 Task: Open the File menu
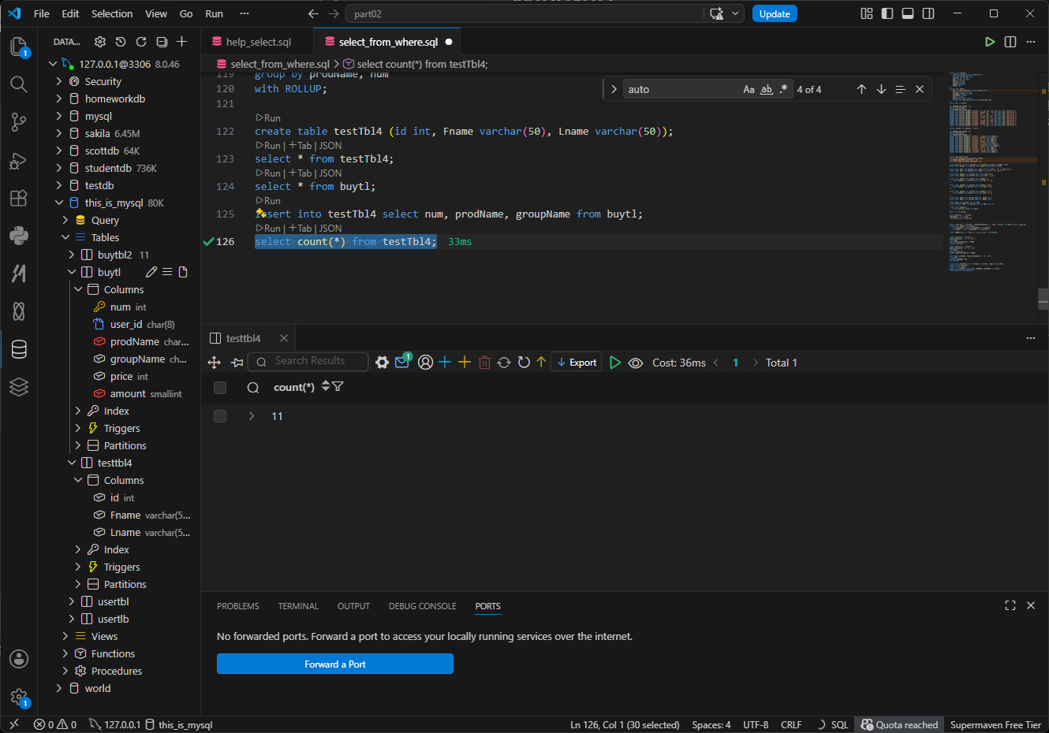click(x=42, y=13)
